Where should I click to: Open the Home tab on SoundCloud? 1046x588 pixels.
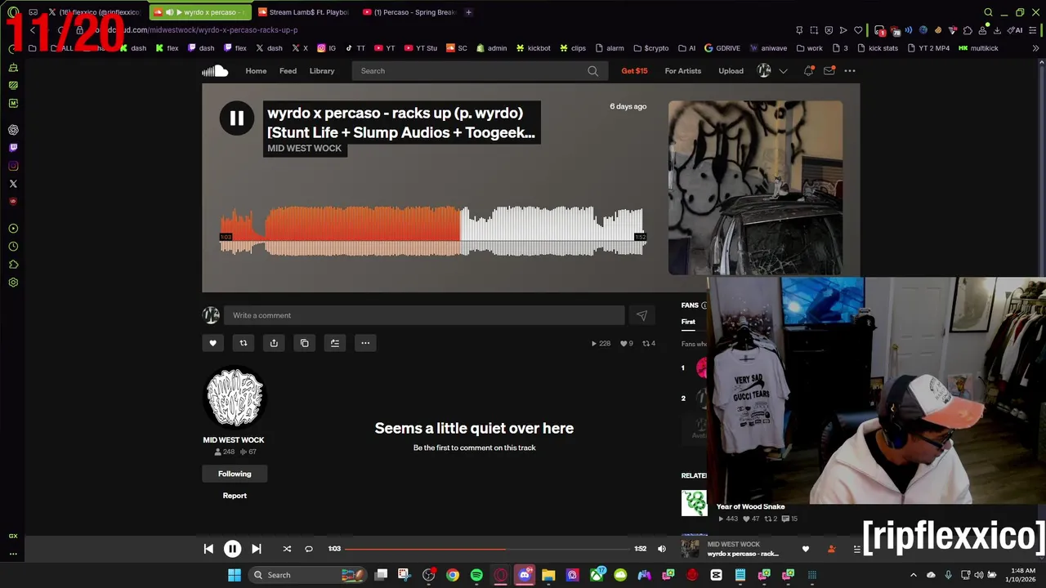[256, 71]
